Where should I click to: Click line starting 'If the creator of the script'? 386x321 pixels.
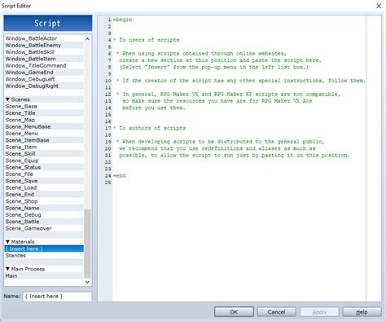[x=241, y=81]
